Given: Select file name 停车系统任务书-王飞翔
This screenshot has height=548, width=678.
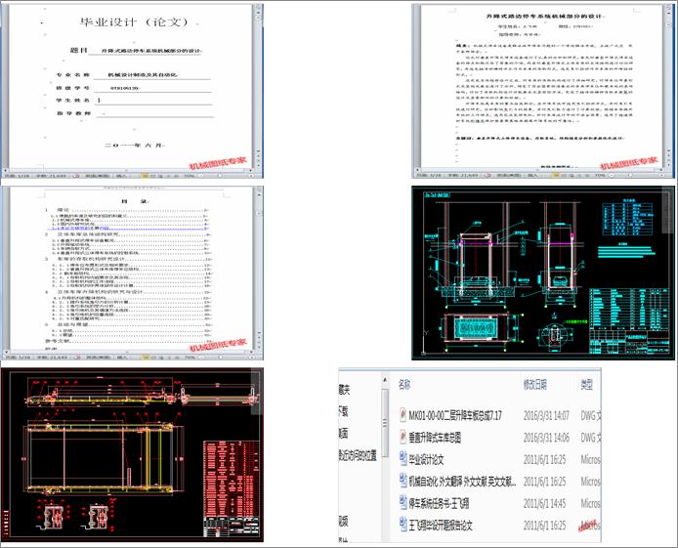Looking at the screenshot, I should pos(439,503).
